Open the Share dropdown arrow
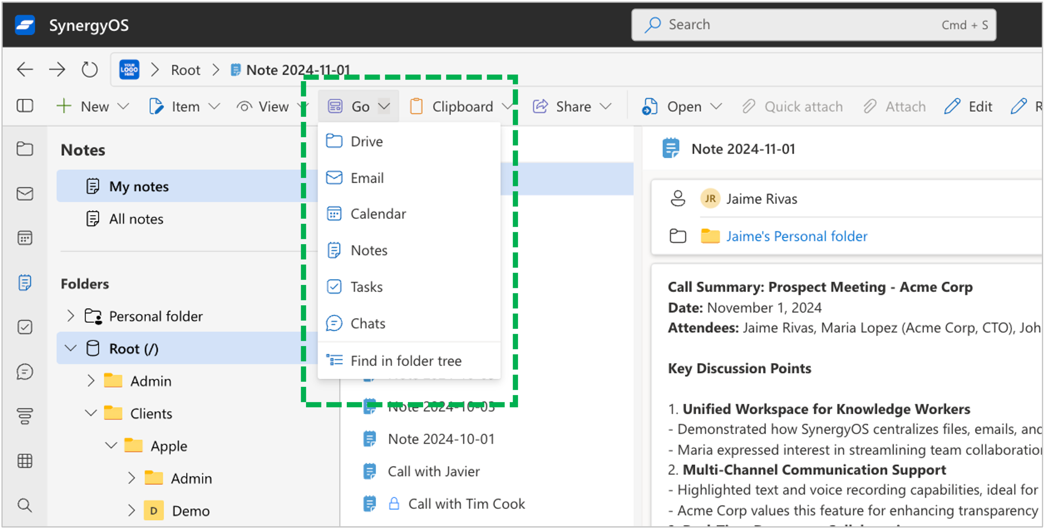This screenshot has width=1044, height=528. pos(605,106)
